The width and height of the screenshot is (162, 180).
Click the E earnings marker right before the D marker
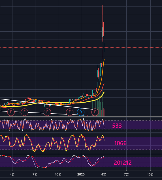pyautogui.click(x=70, y=112)
